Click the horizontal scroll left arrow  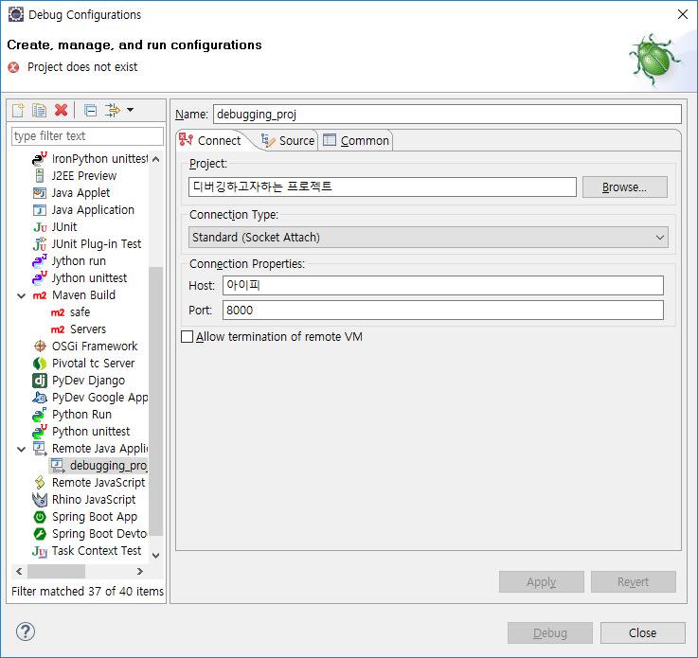[x=19, y=571]
